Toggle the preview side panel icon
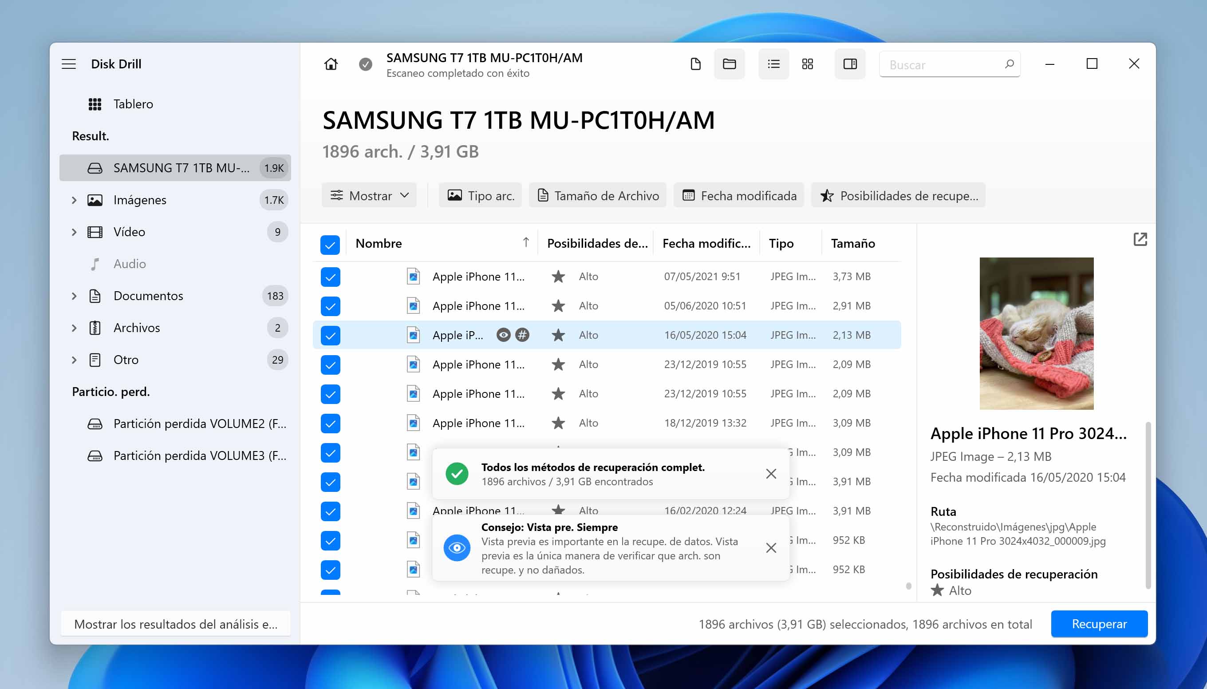This screenshot has width=1207, height=689. coord(850,64)
